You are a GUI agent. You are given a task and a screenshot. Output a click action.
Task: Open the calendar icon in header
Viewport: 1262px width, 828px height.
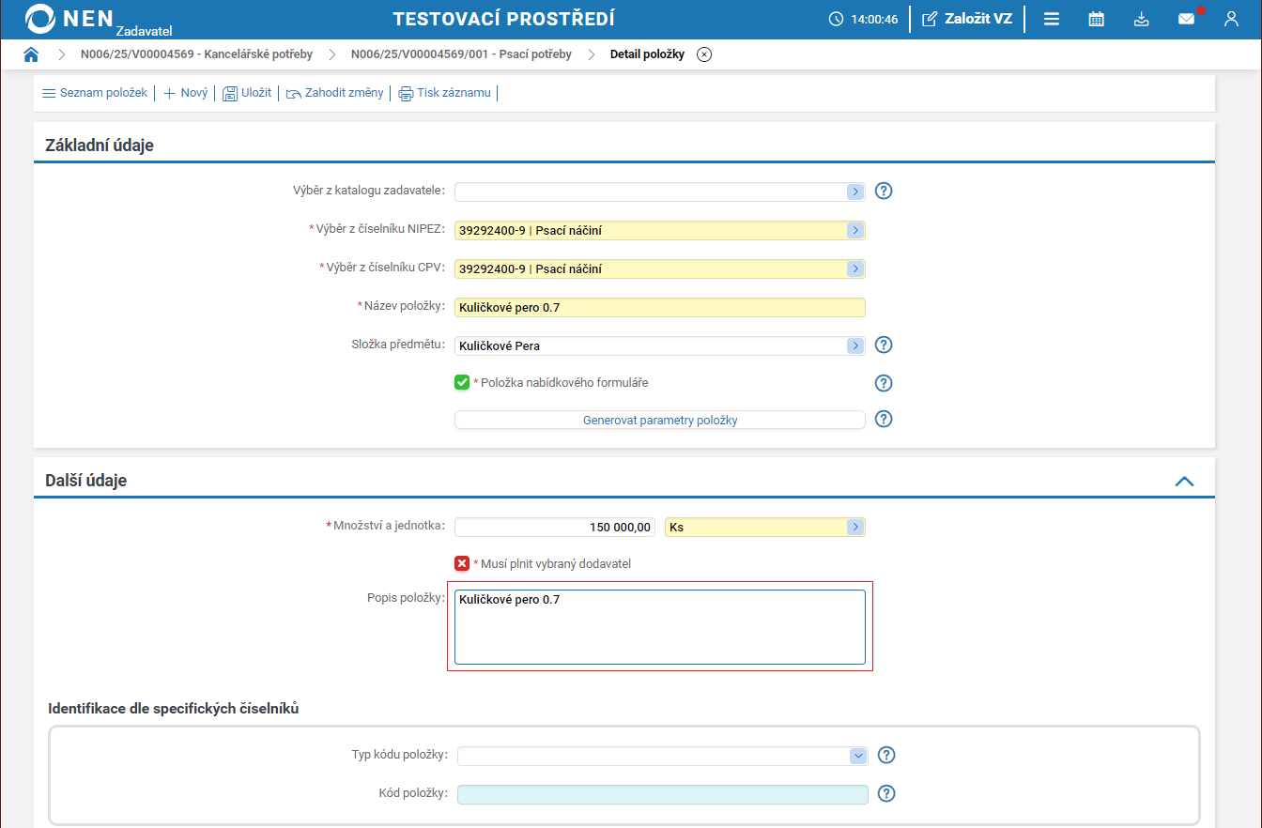1096,19
